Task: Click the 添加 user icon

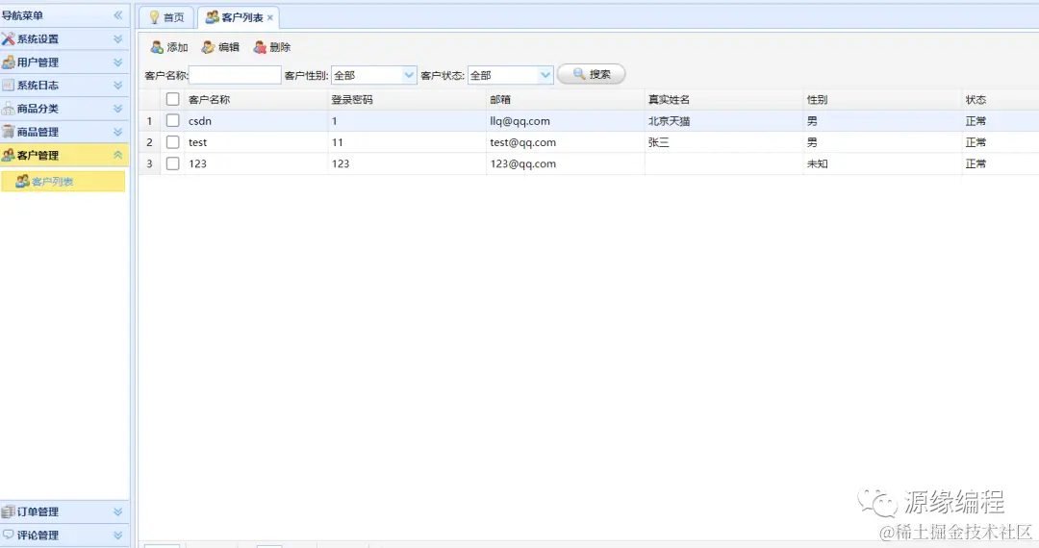Action: point(157,47)
